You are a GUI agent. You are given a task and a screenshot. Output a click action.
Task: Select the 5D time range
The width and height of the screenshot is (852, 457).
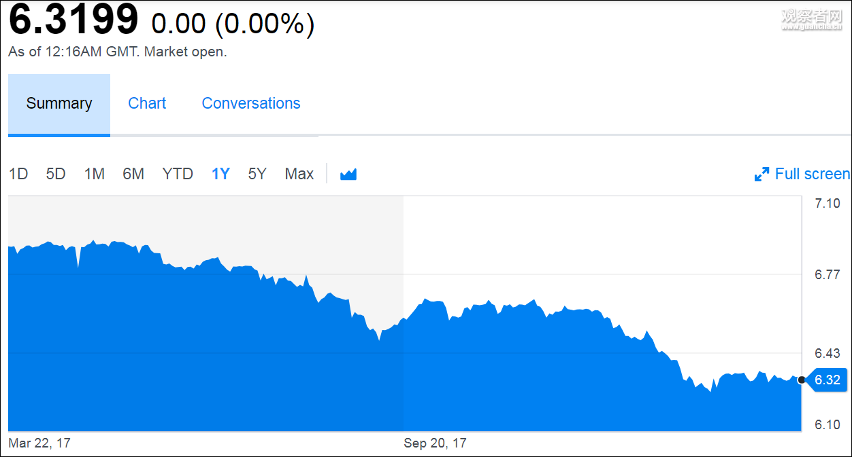(x=56, y=175)
